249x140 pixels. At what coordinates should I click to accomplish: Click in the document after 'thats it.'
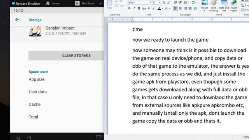221,121
